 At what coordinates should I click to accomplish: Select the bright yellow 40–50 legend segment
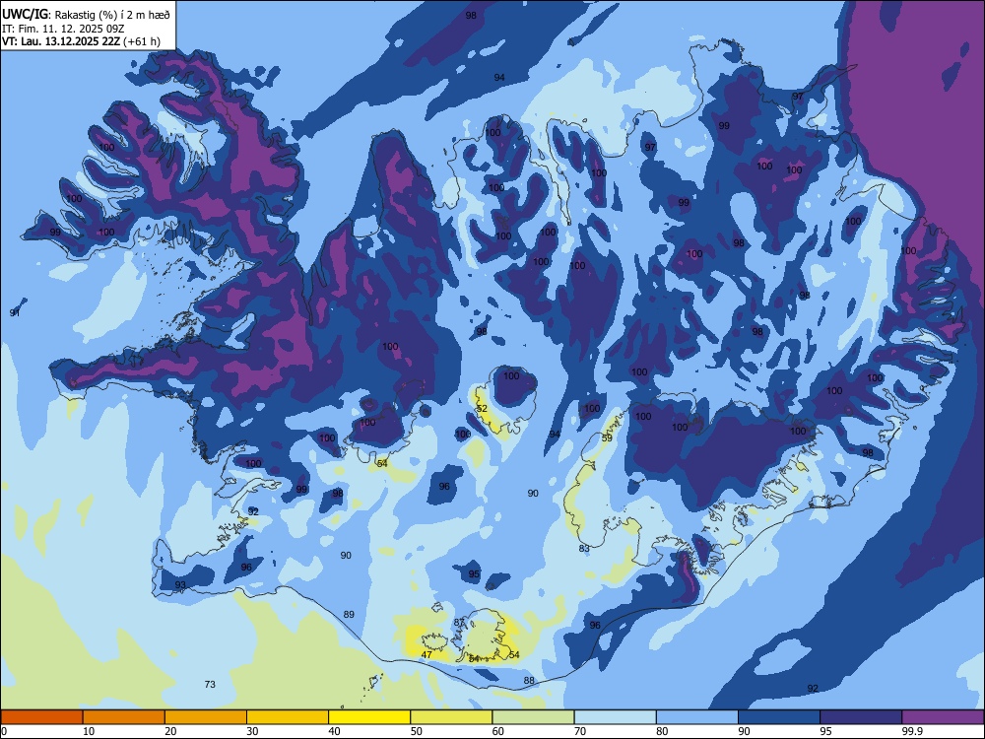369,717
